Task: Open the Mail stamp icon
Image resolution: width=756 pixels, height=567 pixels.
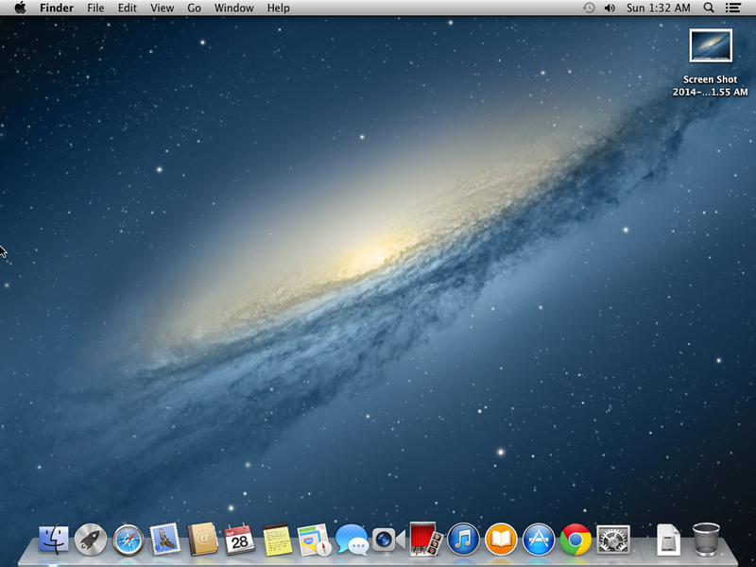Action: tap(164, 539)
